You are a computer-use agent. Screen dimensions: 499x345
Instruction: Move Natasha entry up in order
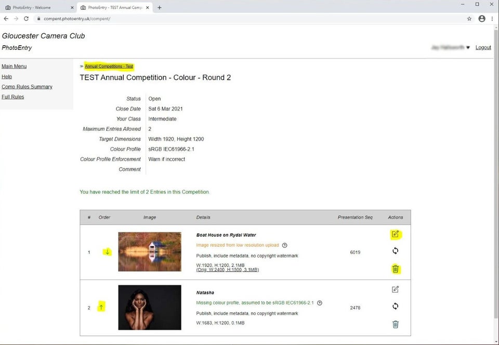pos(101,307)
